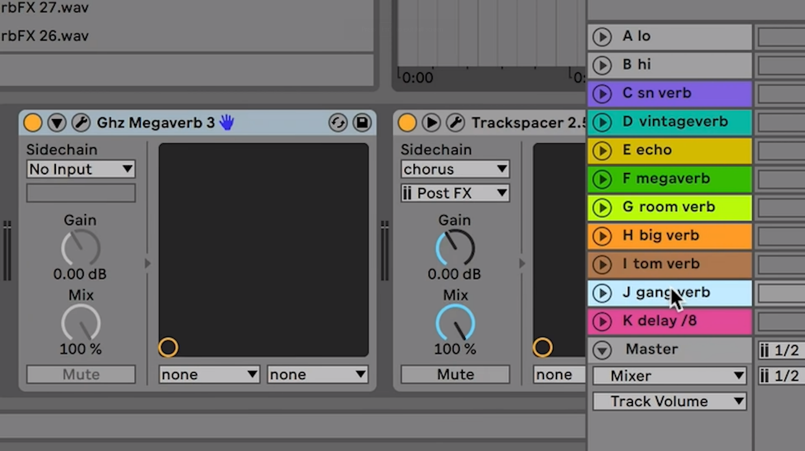
Task: Toggle Trackspacer device activator
Action: coord(407,122)
